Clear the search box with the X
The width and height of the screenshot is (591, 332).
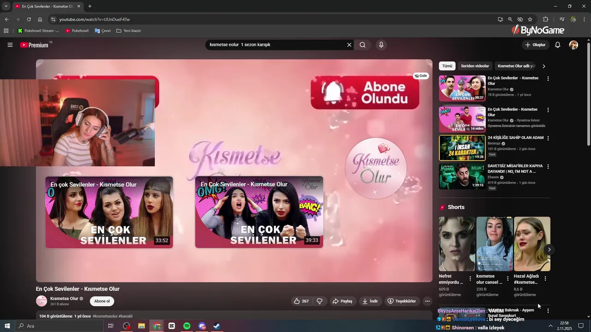coord(349,45)
